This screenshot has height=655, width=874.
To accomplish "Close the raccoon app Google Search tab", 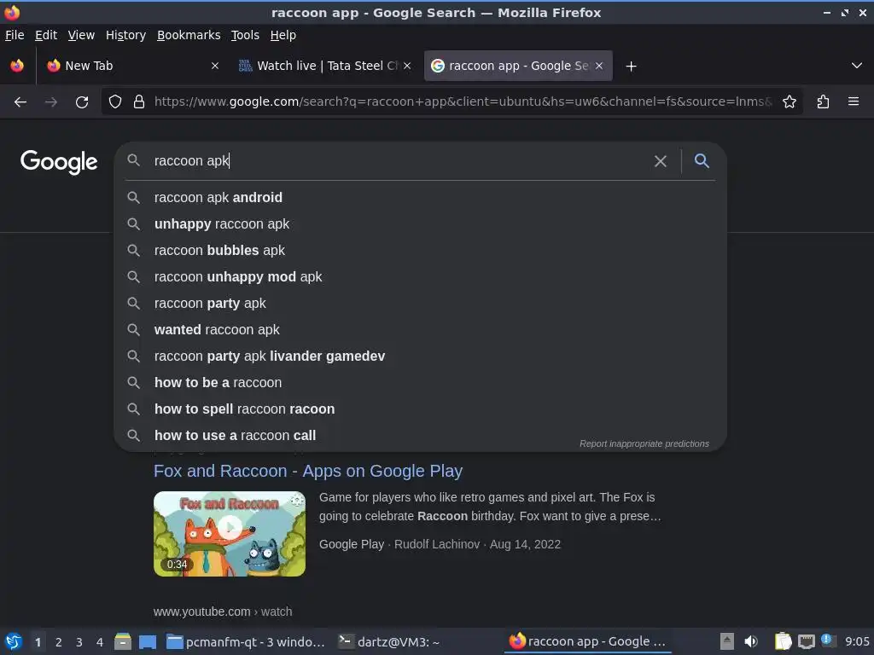I will (x=599, y=66).
